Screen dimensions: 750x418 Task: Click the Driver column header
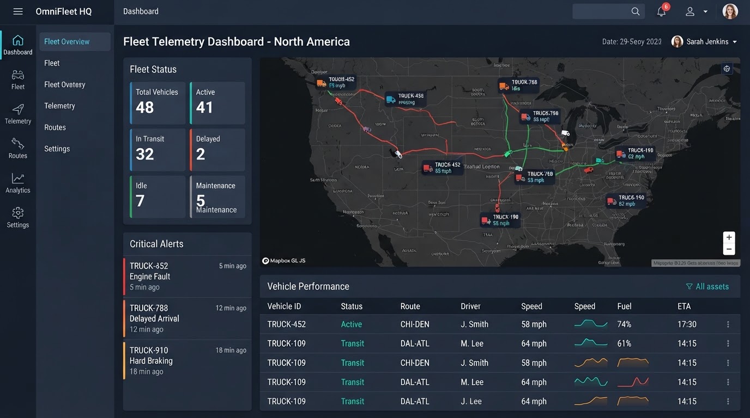pyautogui.click(x=470, y=306)
